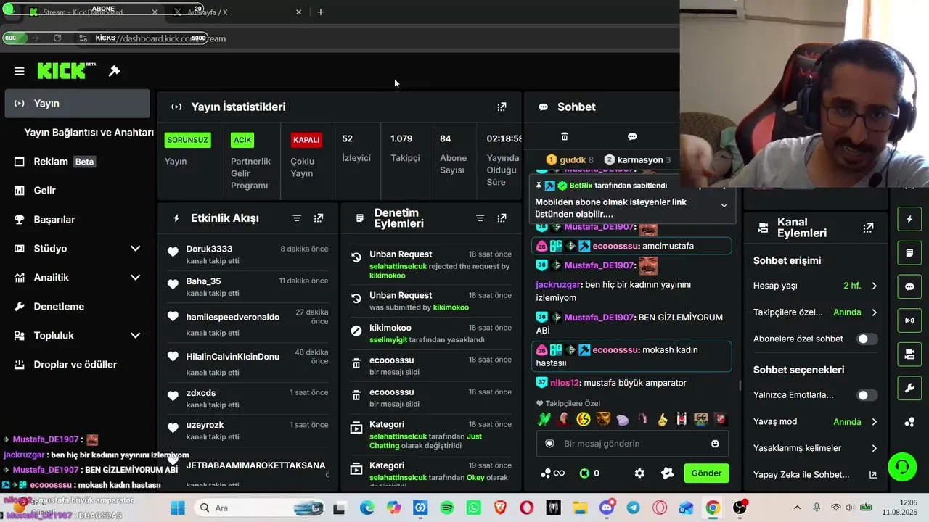
Task: Open Takipçilere özel options arrow
Action: 875,312
